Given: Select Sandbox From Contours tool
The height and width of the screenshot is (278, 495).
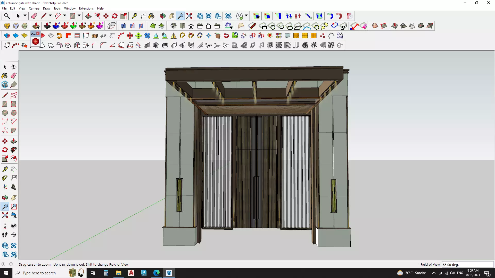Looking at the screenshot, I should 375,26.
